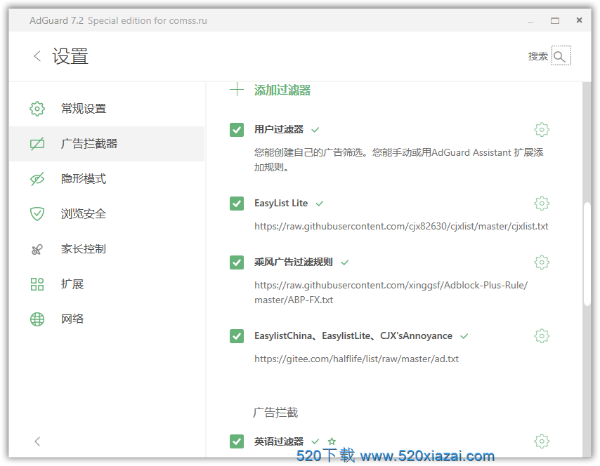600x466 pixels.
Task: Click the cjxlist.txt URL under EasyList Lite
Action: click(x=401, y=226)
